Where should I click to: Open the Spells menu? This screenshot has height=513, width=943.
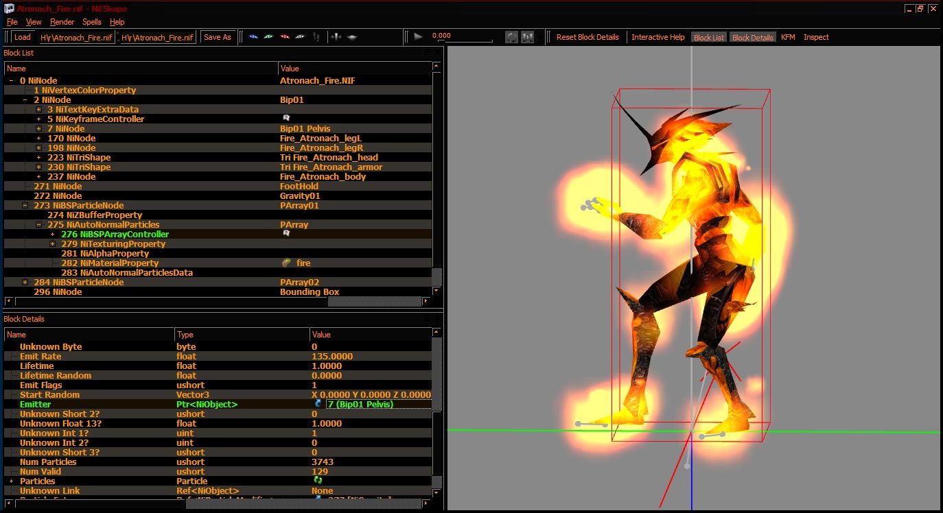(x=92, y=22)
